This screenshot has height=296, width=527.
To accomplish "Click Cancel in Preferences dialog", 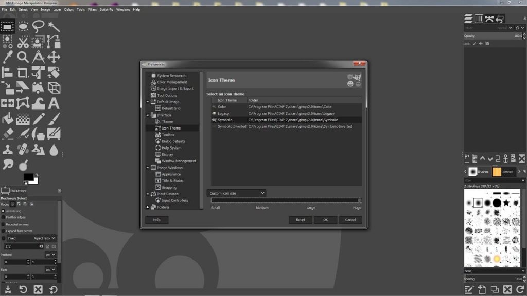I will (350, 220).
